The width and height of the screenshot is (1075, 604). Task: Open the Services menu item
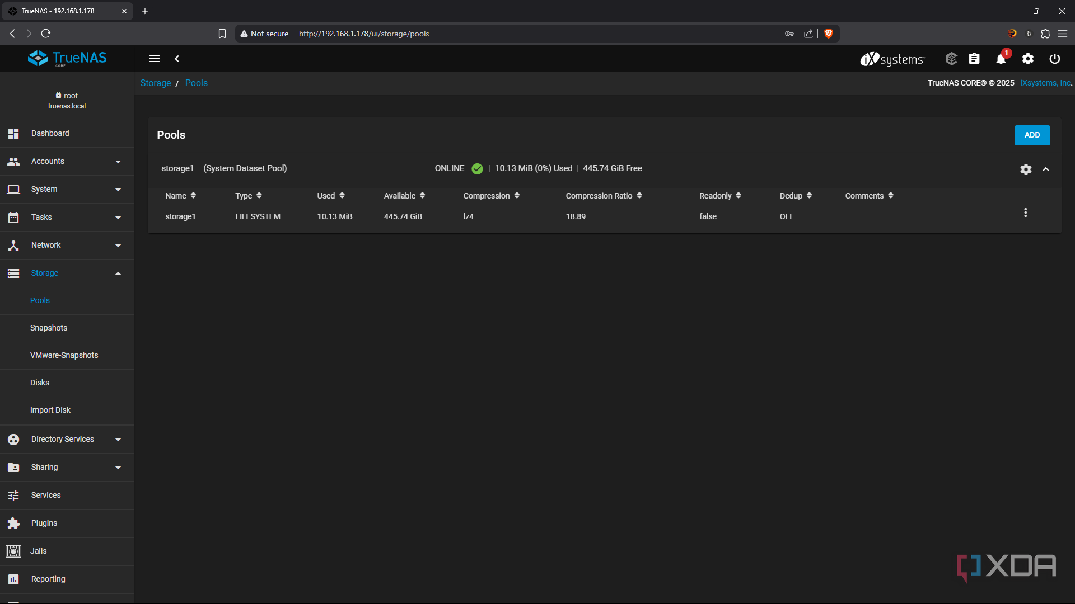tap(67, 496)
